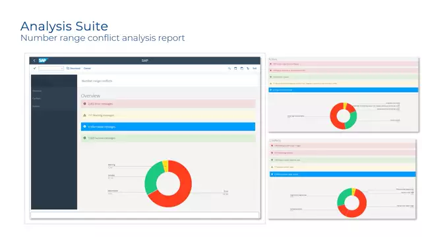The image size is (422, 237).
Task: Click warning triangle icon in Actions panel
Action: (271, 84)
